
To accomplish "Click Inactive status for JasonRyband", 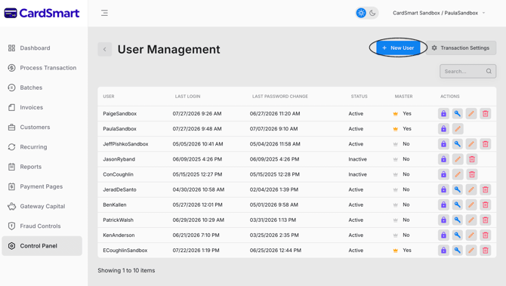I will point(357,159).
